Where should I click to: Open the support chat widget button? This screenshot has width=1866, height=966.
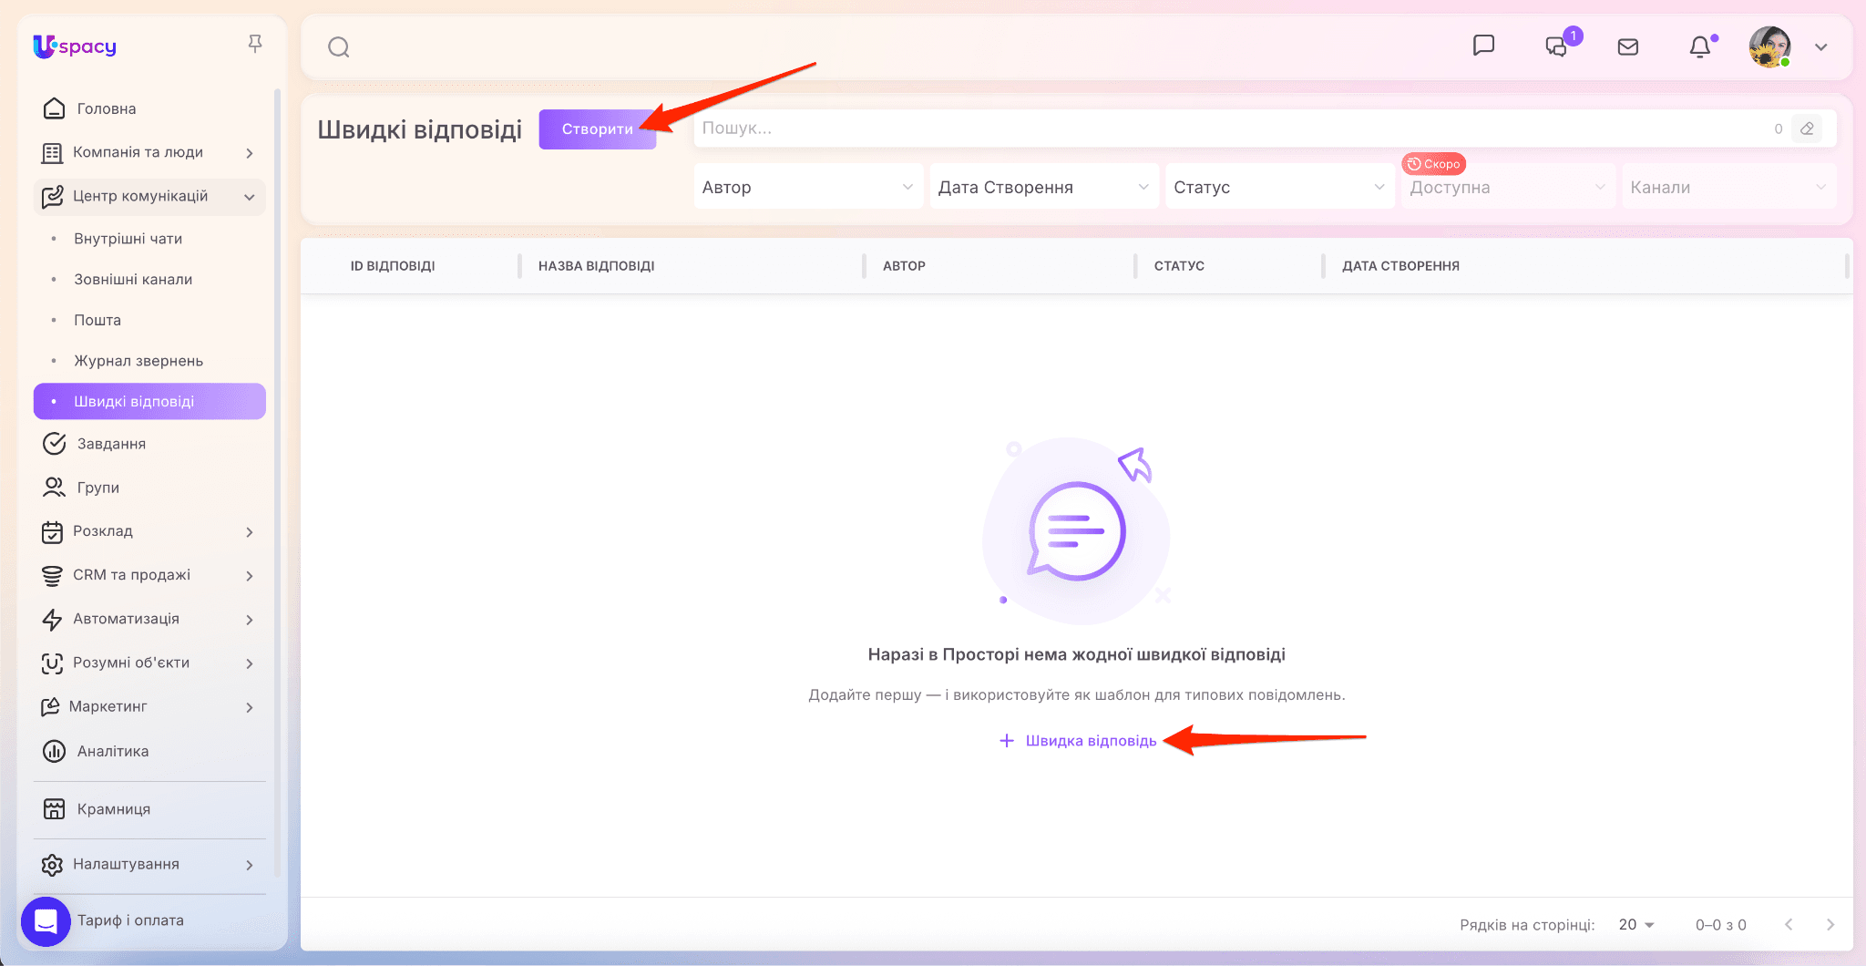tap(46, 921)
